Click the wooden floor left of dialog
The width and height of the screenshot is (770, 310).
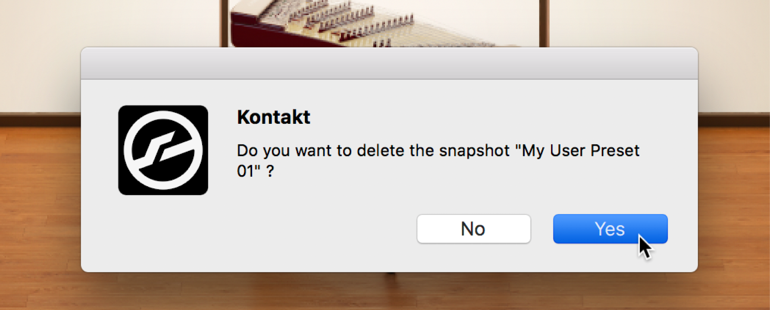click(39, 212)
